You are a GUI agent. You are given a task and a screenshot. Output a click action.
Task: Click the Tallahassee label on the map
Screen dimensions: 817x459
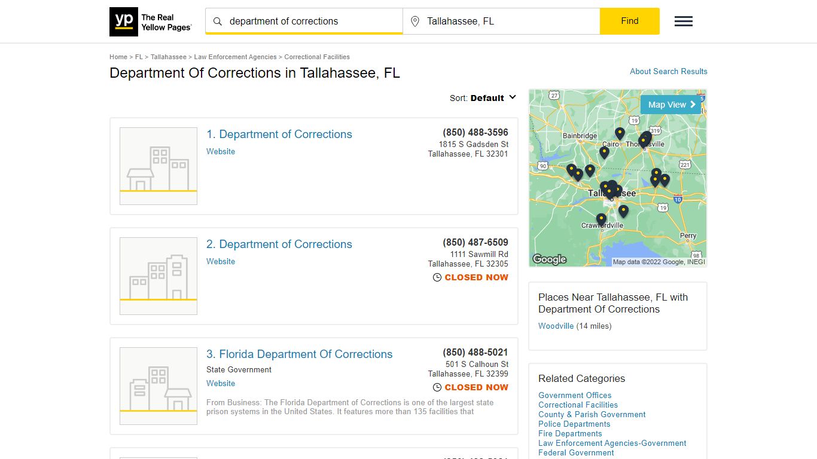[x=612, y=194]
